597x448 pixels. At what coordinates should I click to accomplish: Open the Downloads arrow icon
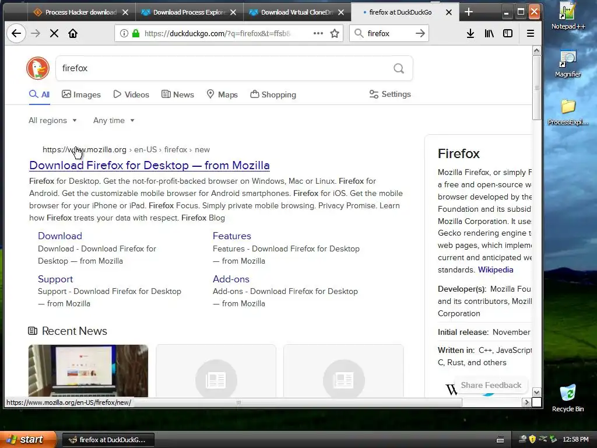470,33
